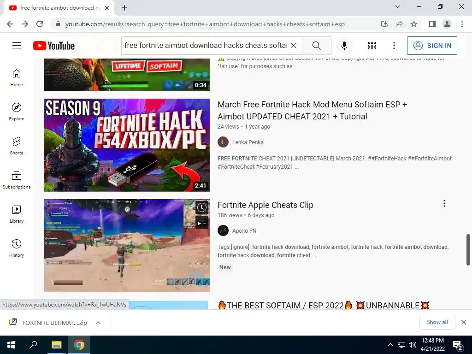The width and height of the screenshot is (472, 354).
Task: Click the Lifetime Softaim video thumbnail
Action: click(x=127, y=75)
